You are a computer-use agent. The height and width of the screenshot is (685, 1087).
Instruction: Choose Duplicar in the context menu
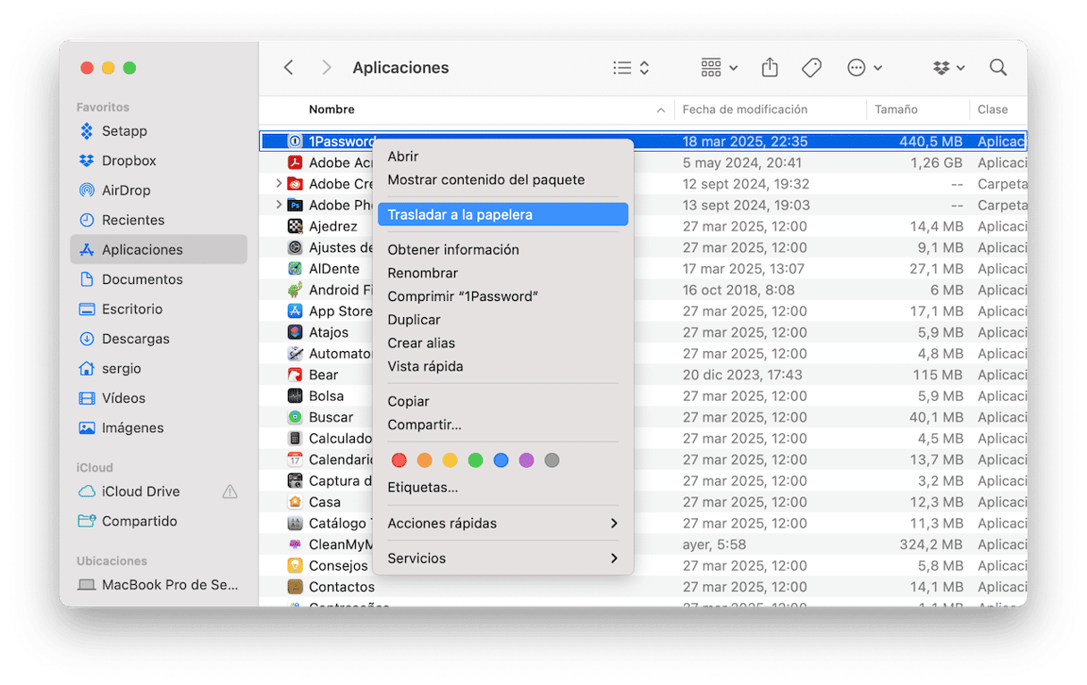[503, 320]
